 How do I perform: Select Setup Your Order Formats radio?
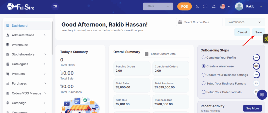point(203,92)
